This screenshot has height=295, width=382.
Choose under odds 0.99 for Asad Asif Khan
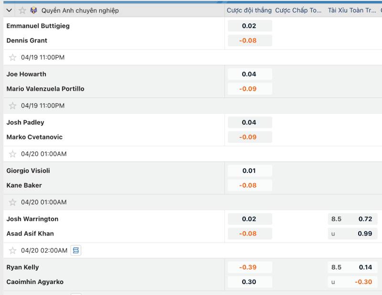point(352,233)
